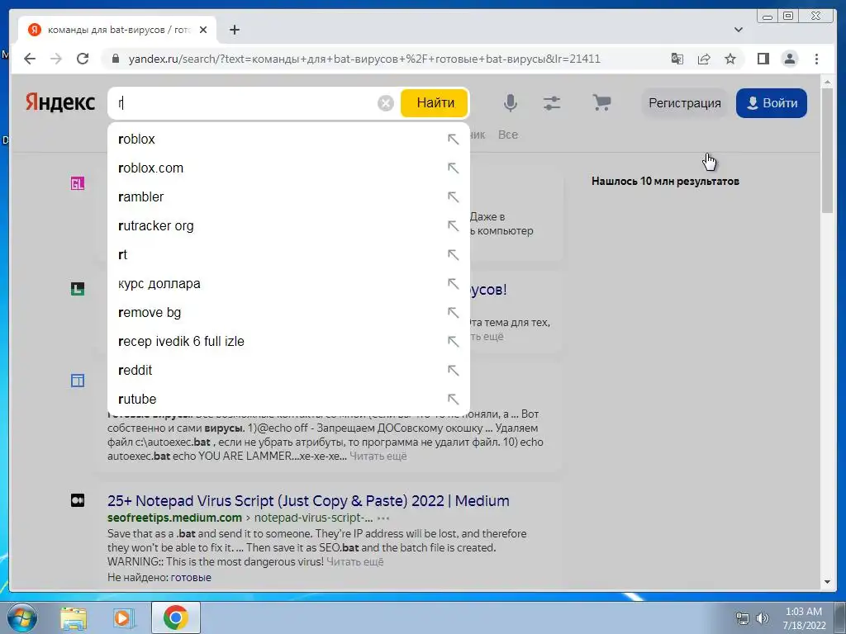The image size is (846, 634).
Task: Open a new browser tab
Action: (x=234, y=30)
